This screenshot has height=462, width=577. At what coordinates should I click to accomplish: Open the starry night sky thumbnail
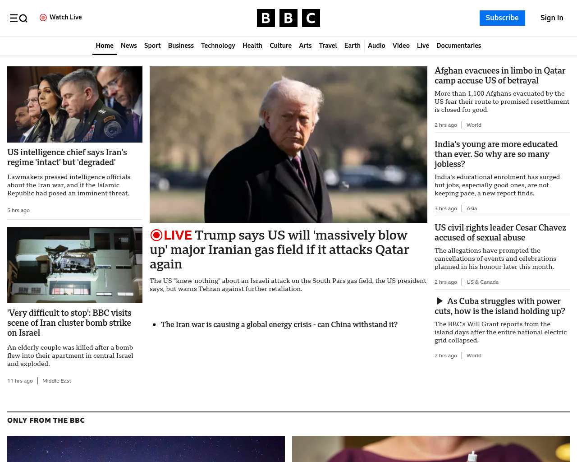coord(146,449)
